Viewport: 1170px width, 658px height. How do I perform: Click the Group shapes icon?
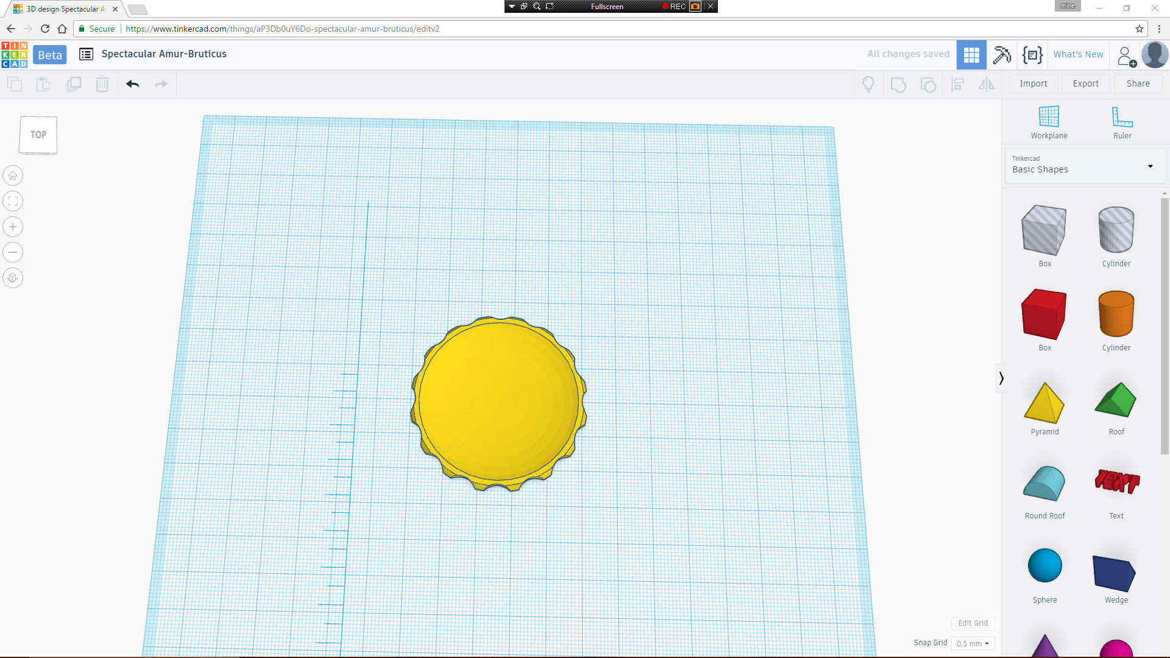coord(898,85)
